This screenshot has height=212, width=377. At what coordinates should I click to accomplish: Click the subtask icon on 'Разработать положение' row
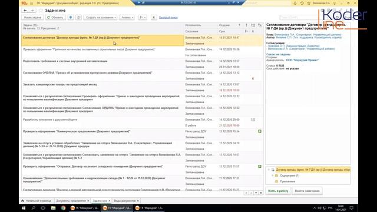click(253, 120)
